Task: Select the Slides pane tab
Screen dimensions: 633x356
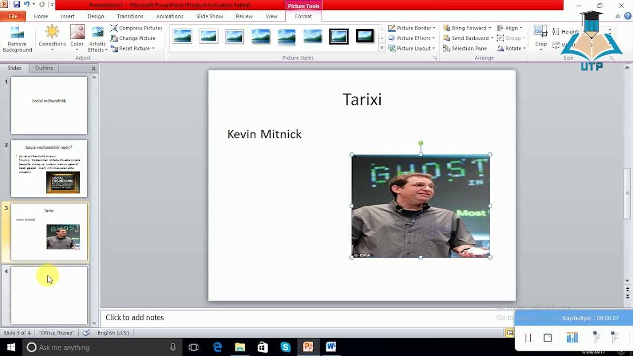Action: click(x=14, y=68)
